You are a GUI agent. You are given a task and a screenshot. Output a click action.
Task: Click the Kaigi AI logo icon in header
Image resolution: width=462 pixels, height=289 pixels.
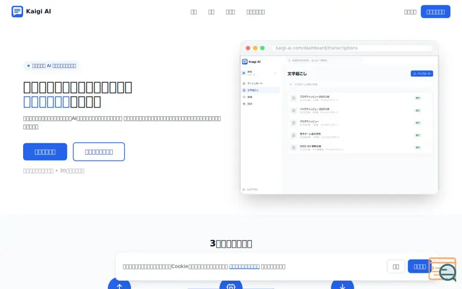tap(17, 12)
